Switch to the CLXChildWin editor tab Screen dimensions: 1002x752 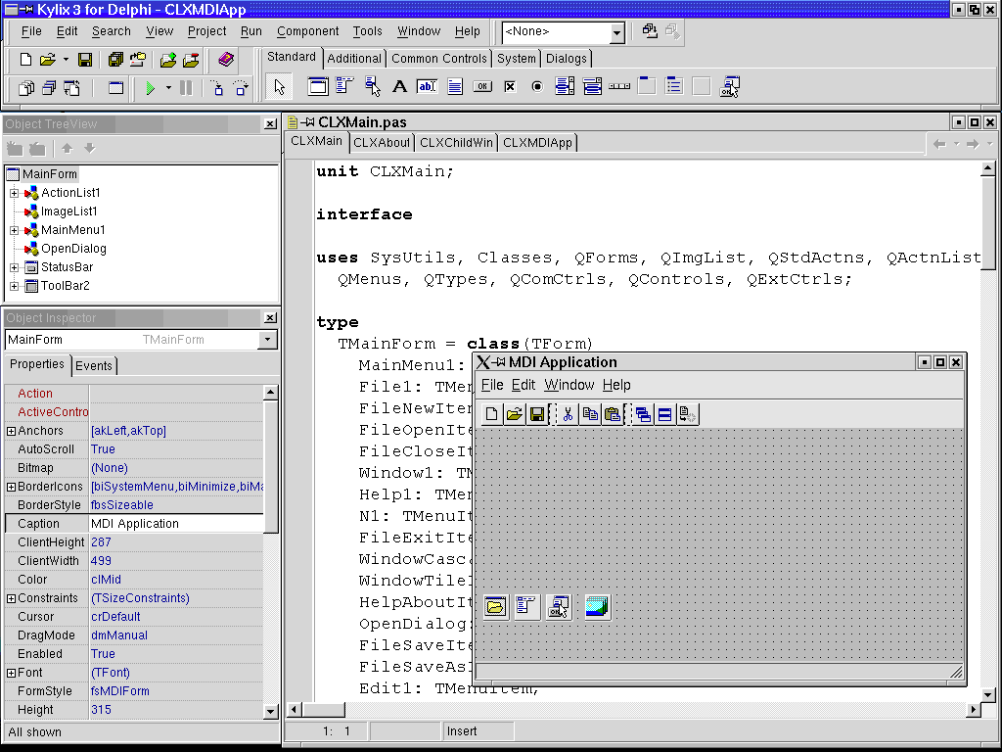pos(456,143)
